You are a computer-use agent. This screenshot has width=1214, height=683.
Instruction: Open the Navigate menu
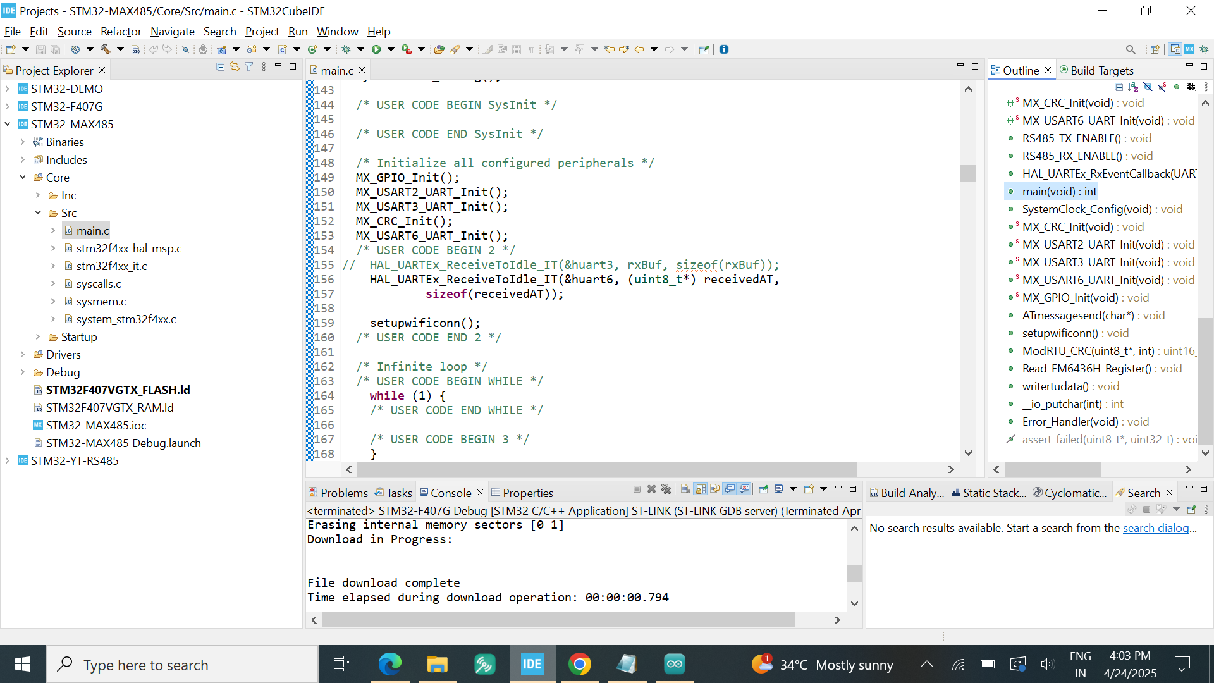172,32
